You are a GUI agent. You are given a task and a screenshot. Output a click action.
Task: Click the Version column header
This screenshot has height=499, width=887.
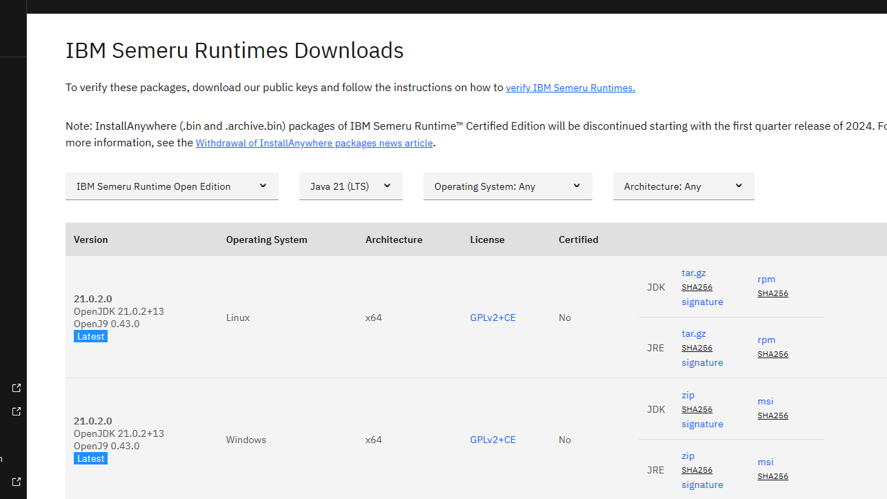91,239
